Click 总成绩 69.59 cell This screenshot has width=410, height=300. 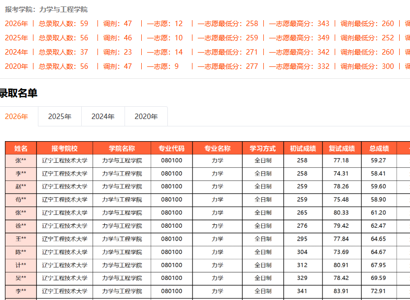click(x=378, y=278)
